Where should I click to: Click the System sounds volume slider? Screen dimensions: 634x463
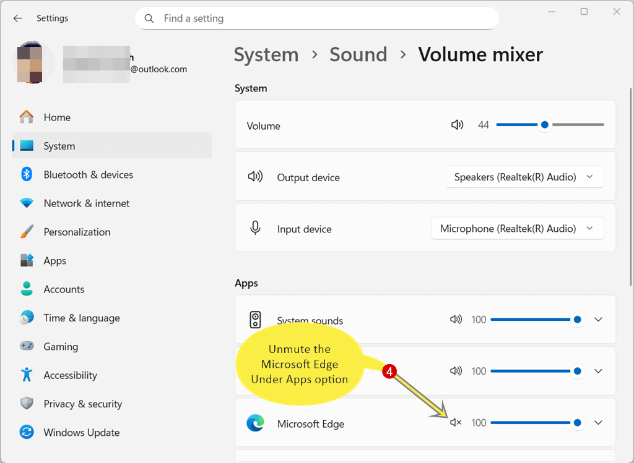[537, 320]
